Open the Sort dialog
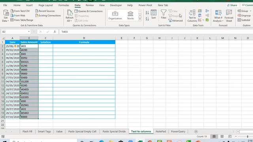This screenshot has width=253, height=142. pos(153,14)
